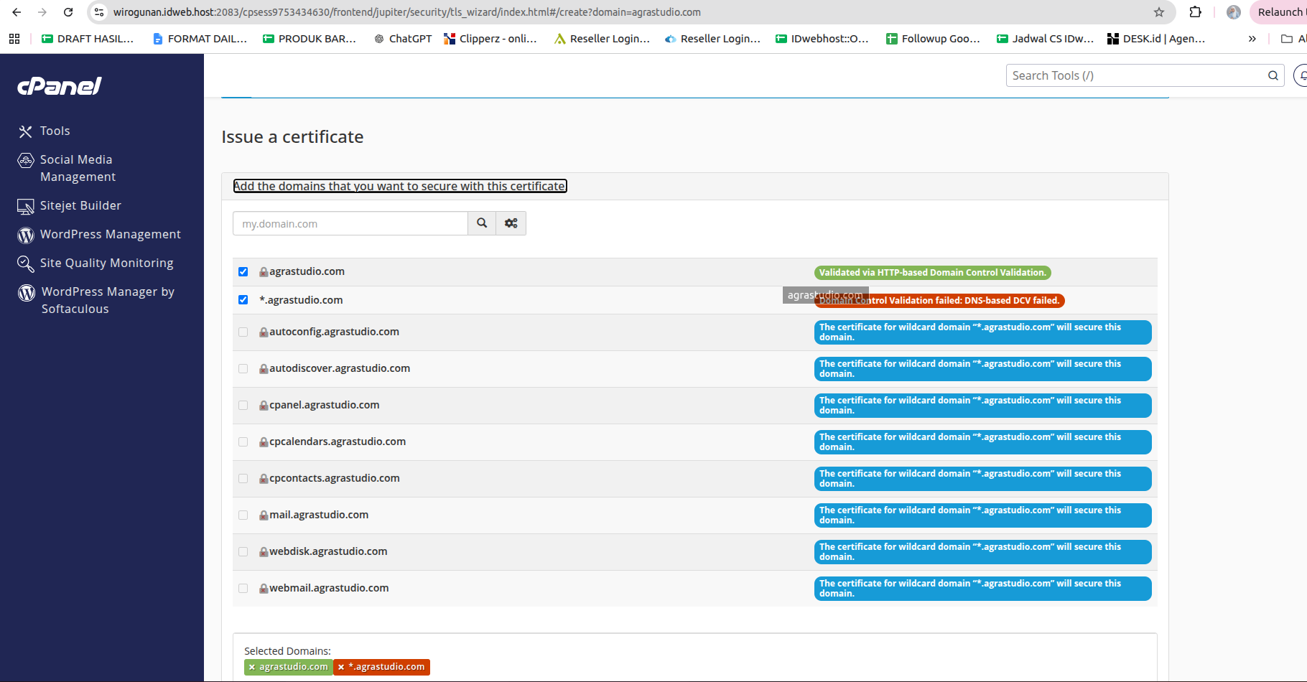Toggle the mail.agrastudio.com checkbox
Viewport: 1307px width, 682px height.
pyautogui.click(x=243, y=515)
